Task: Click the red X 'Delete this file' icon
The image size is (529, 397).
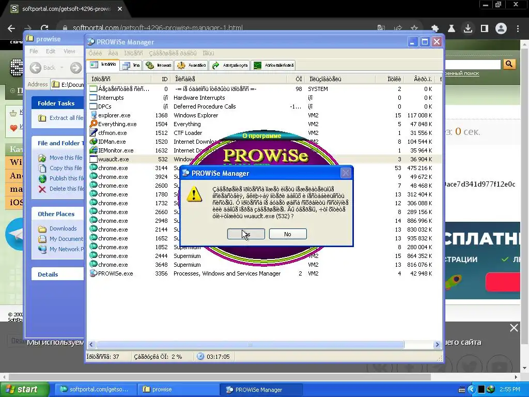Action: [42, 189]
